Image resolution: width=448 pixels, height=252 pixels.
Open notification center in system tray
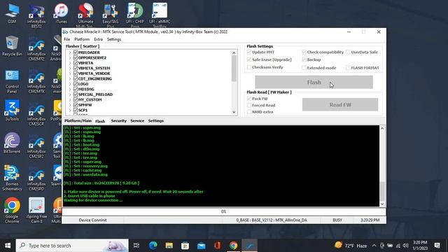(437, 246)
